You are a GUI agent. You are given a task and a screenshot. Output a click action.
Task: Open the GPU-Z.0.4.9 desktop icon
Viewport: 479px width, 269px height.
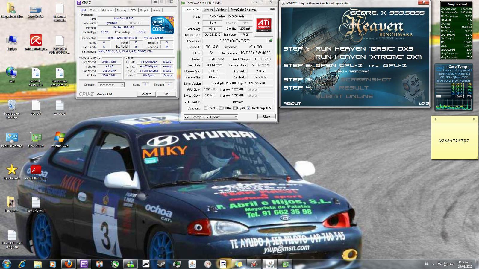36,140
